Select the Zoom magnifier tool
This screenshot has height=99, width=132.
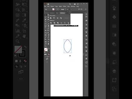(x=46, y=46)
